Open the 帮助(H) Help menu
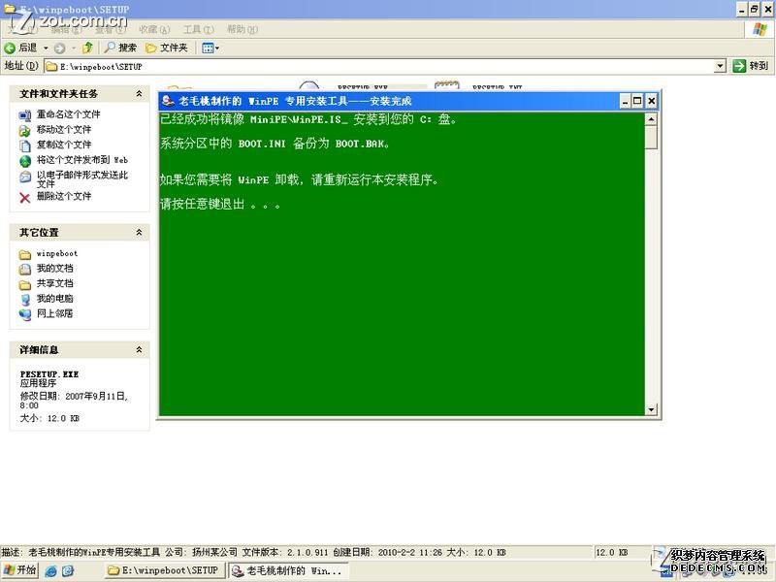The height and width of the screenshot is (582, 776). [x=242, y=30]
